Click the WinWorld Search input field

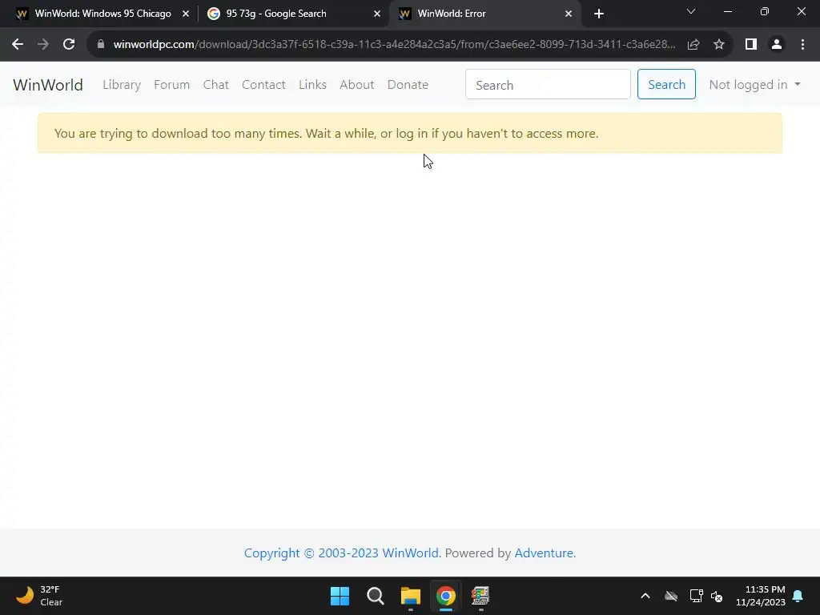point(548,84)
